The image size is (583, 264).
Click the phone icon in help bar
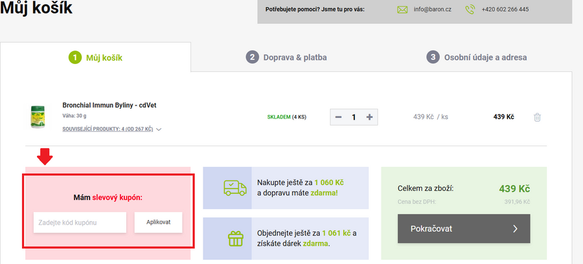[x=470, y=10]
